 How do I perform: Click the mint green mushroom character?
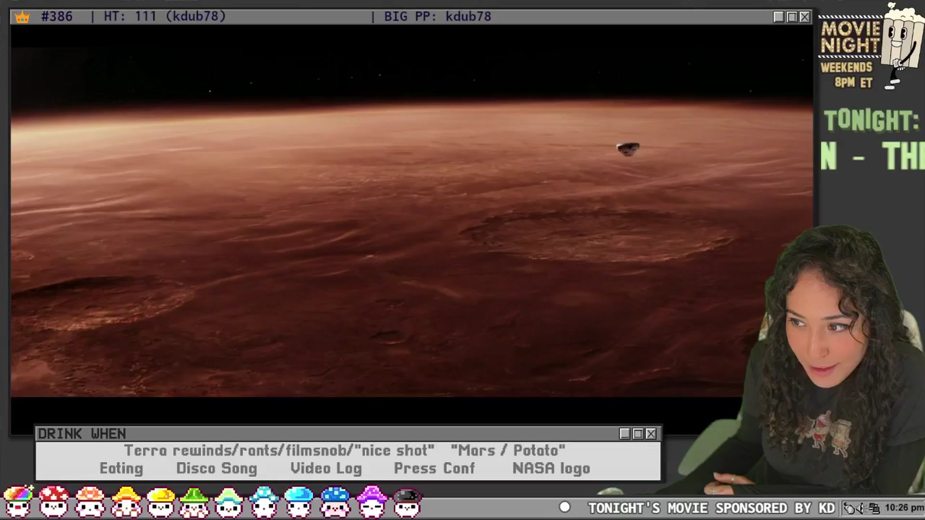[x=229, y=502]
